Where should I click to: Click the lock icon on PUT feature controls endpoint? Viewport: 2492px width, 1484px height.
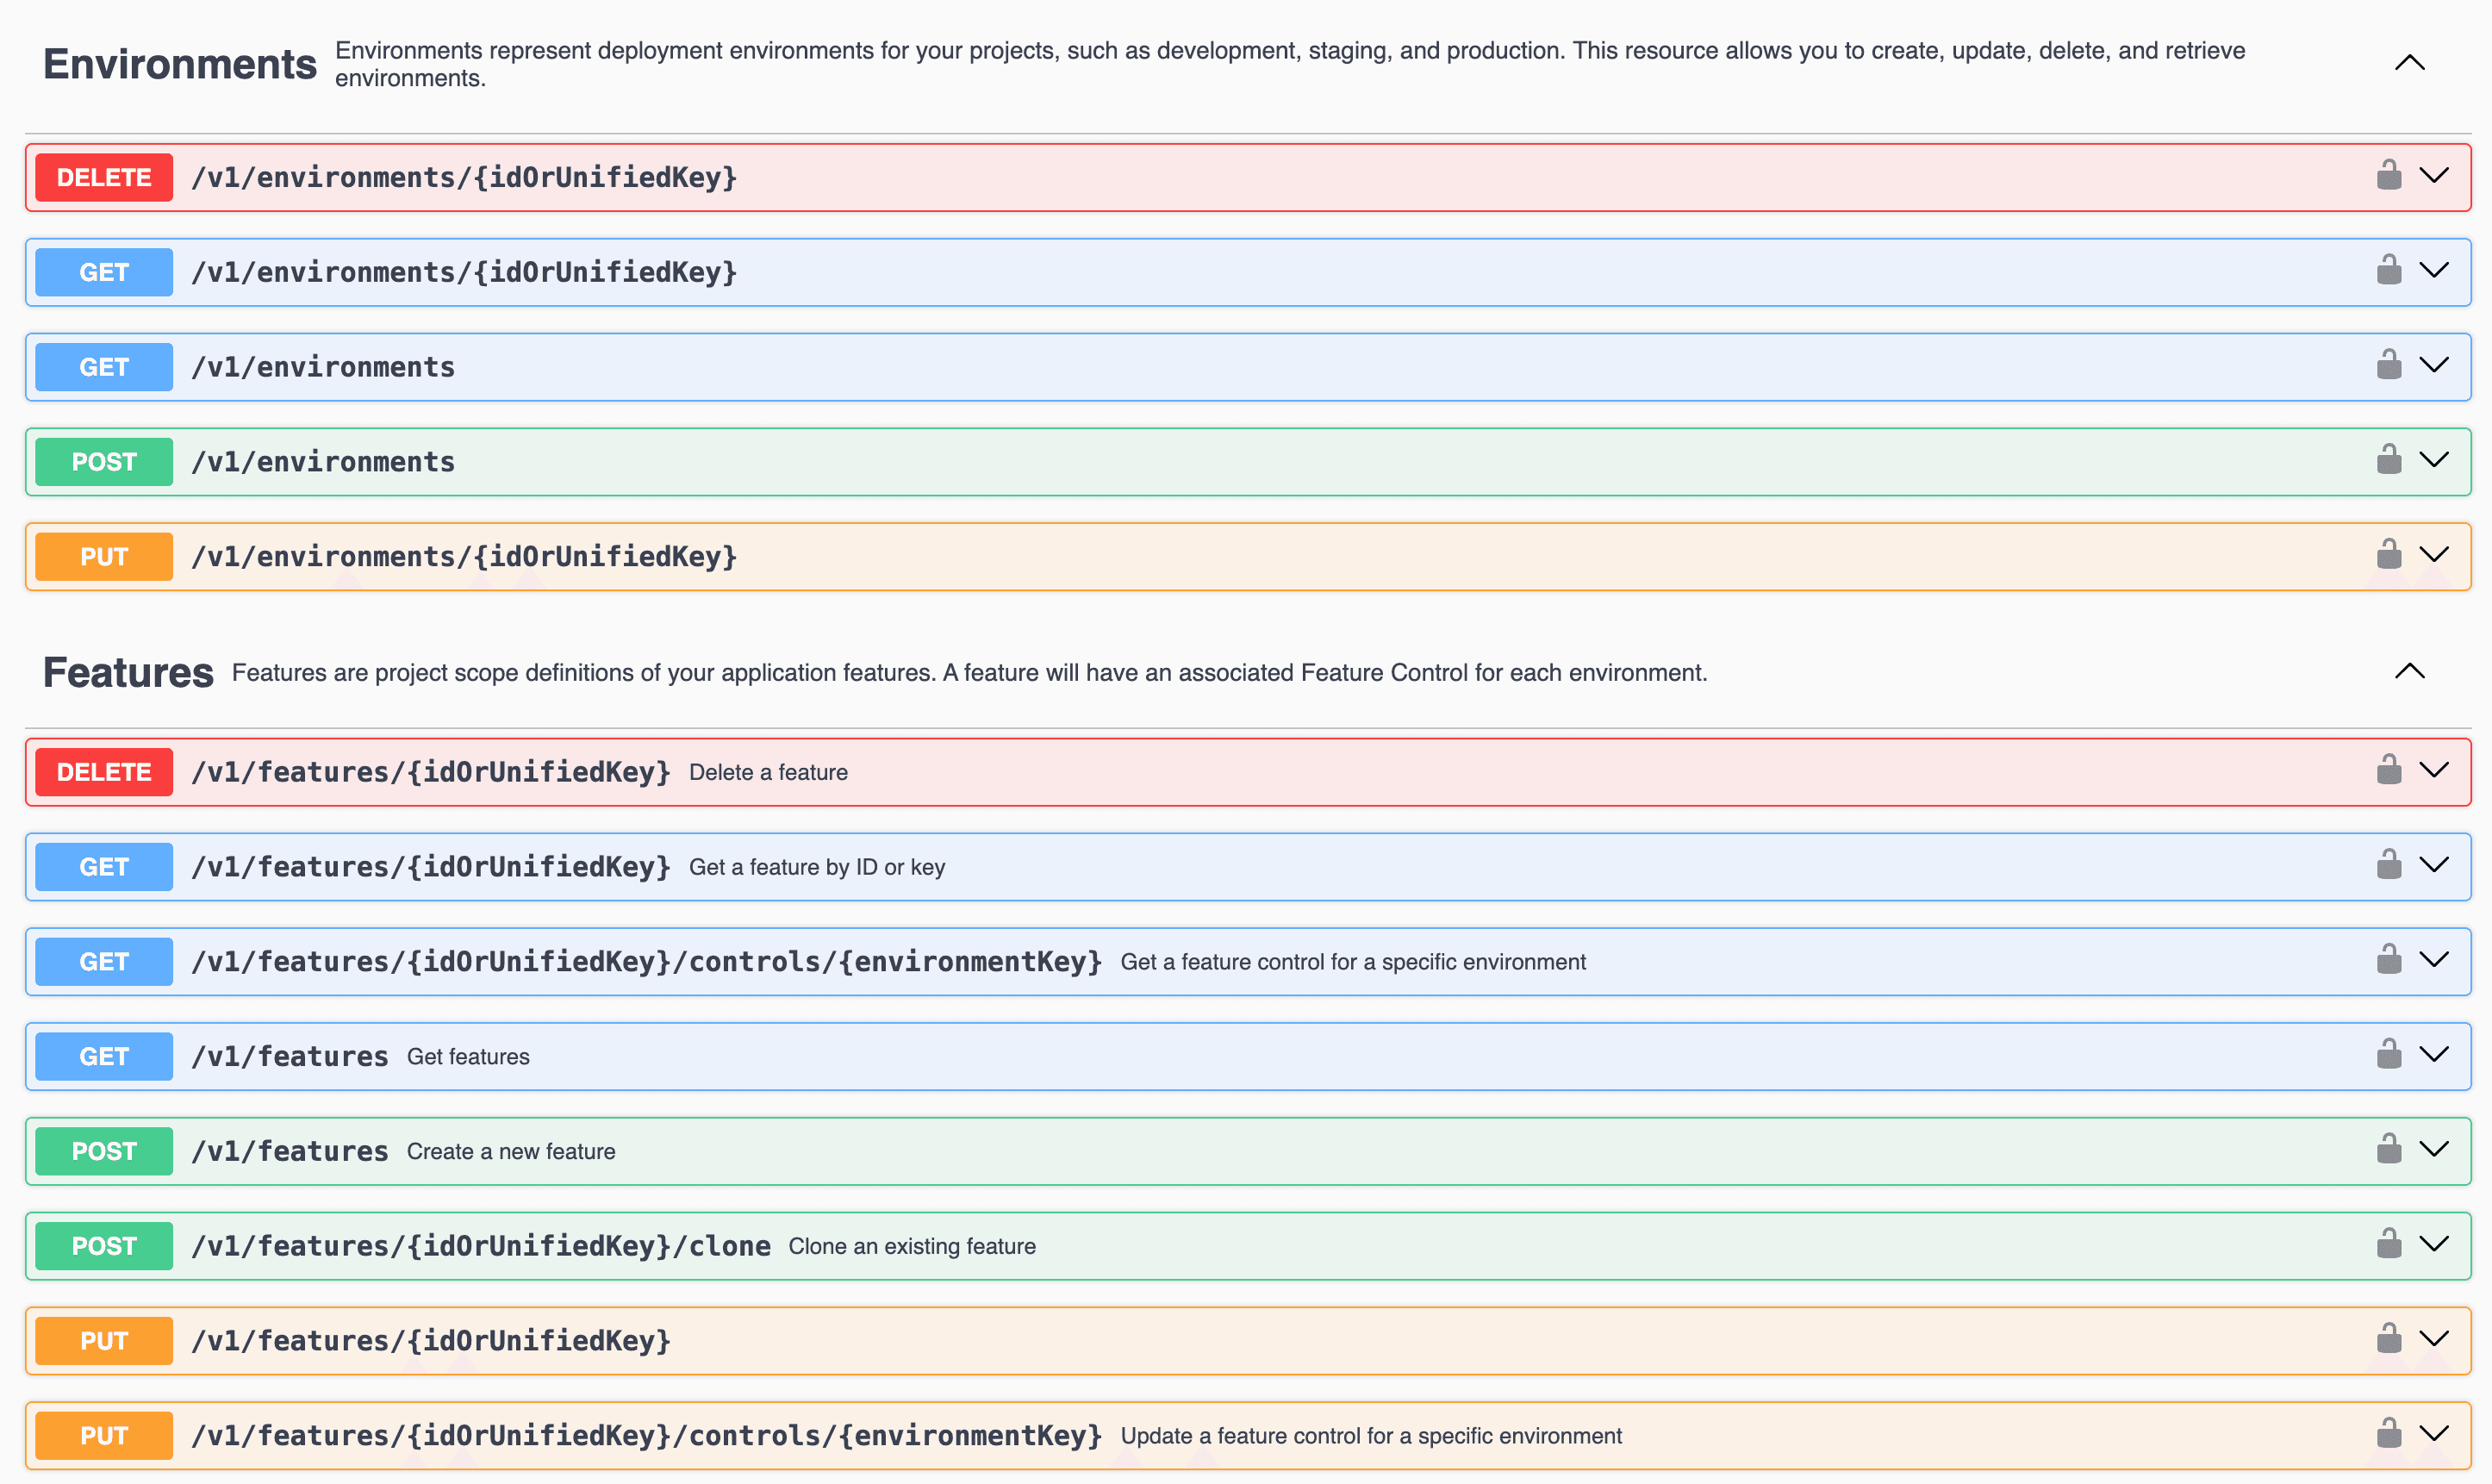coord(2389,1434)
